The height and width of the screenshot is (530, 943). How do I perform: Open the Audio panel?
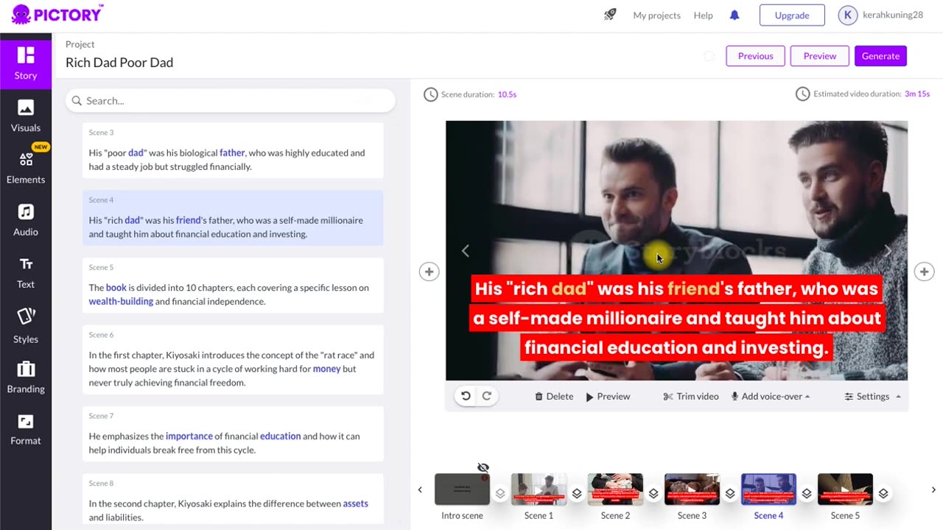coord(26,221)
